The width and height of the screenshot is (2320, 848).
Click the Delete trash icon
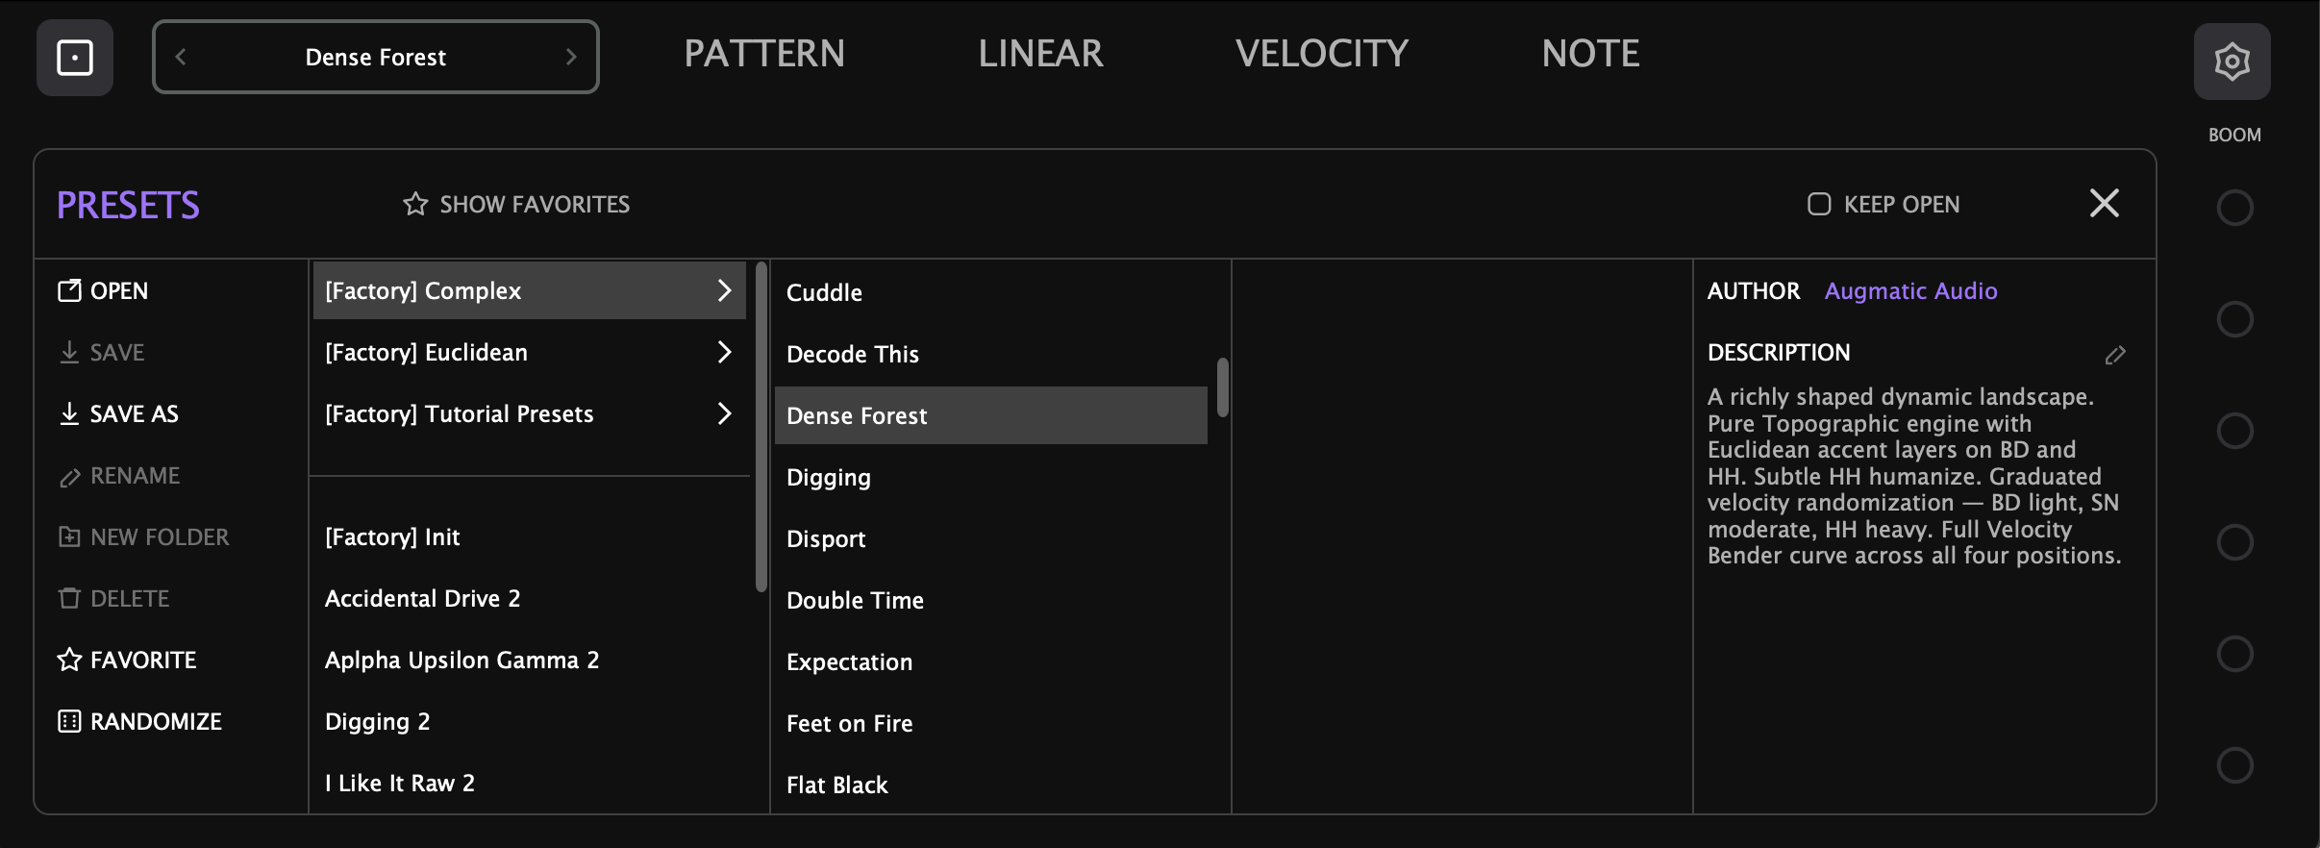click(x=68, y=598)
